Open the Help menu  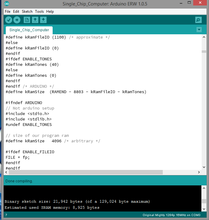point(50,12)
